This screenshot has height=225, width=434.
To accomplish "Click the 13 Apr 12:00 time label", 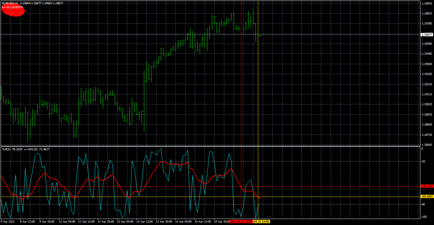I will point(145,222).
